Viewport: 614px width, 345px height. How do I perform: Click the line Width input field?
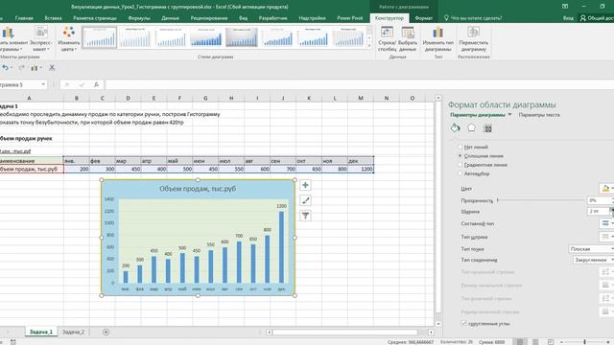pyautogui.click(x=598, y=211)
